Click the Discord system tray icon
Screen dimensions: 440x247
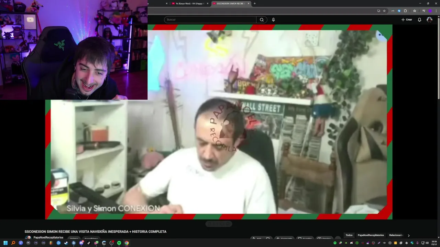pos(351,243)
